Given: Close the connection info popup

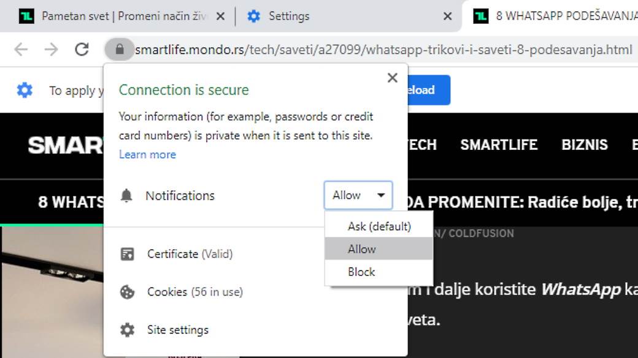Looking at the screenshot, I should pos(393,78).
